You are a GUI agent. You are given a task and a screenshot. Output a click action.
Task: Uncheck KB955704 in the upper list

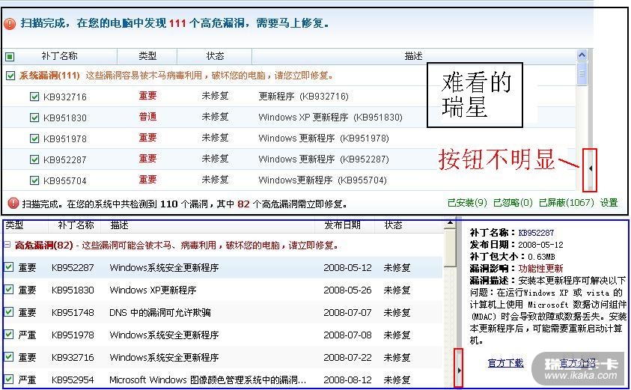(34, 180)
